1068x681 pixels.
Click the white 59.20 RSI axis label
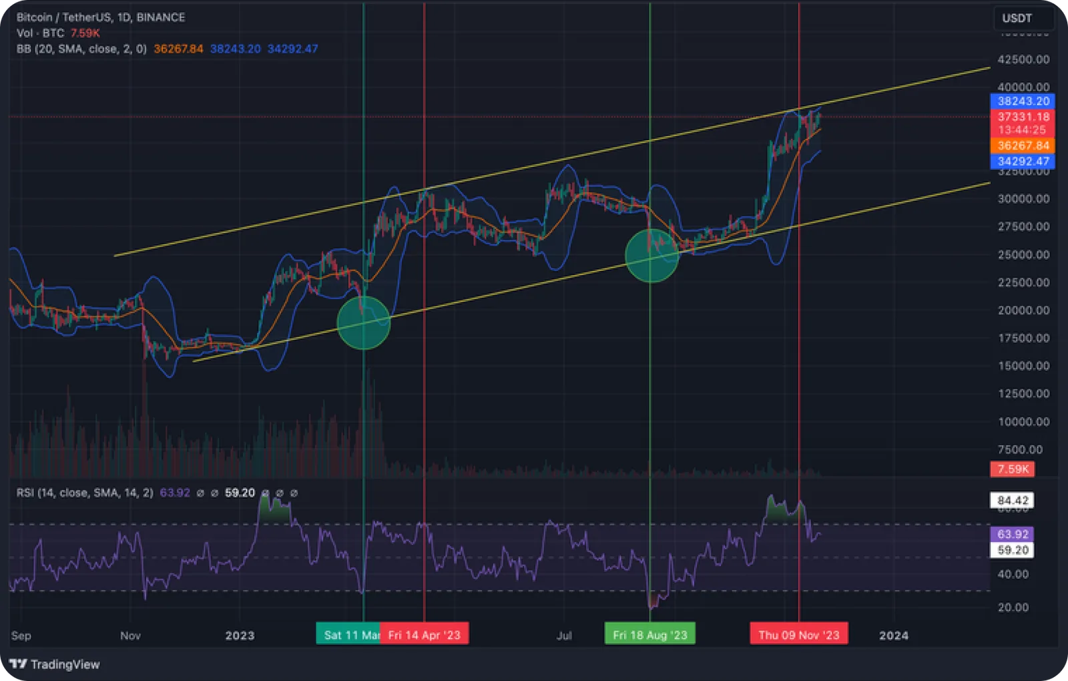[1012, 550]
